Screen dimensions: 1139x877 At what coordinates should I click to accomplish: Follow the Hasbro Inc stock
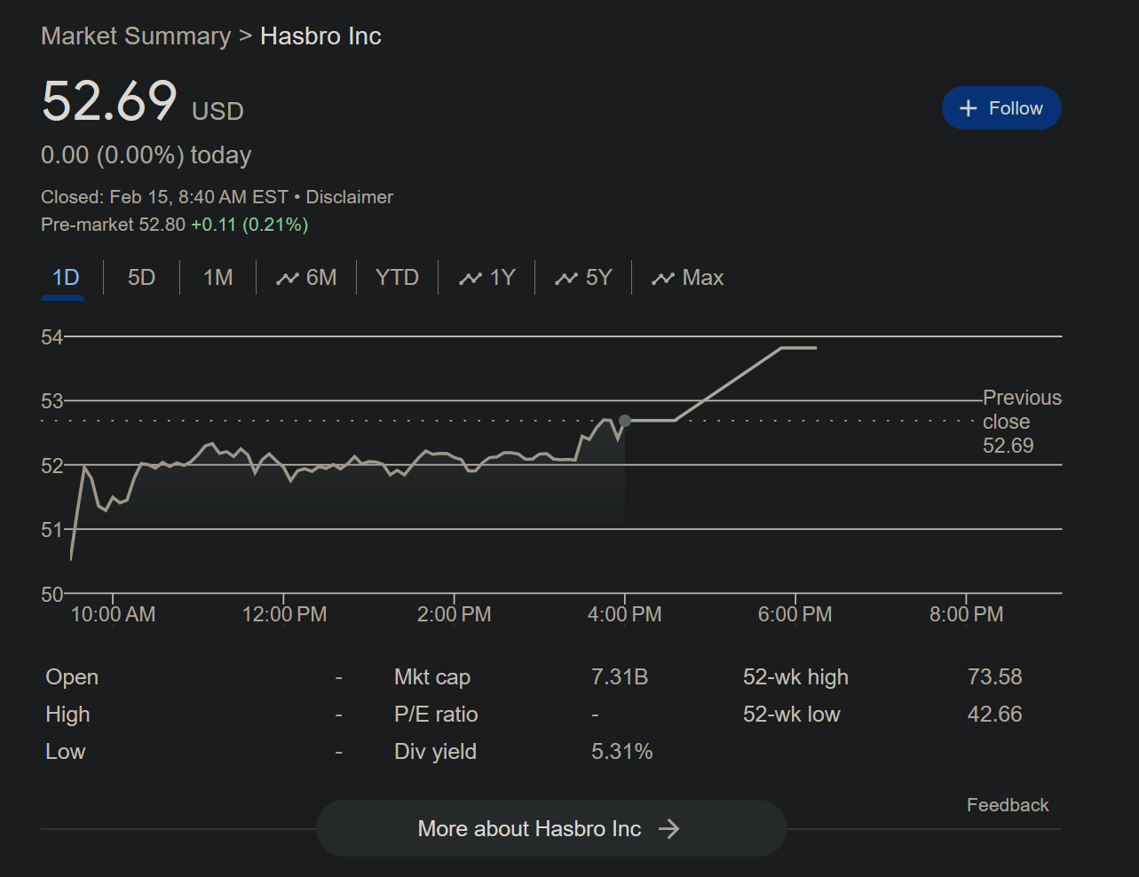(1001, 108)
